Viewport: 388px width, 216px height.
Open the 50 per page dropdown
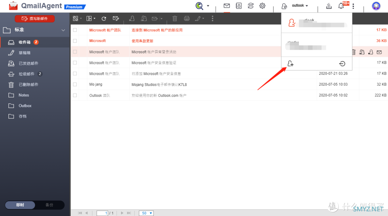[x=146, y=213]
